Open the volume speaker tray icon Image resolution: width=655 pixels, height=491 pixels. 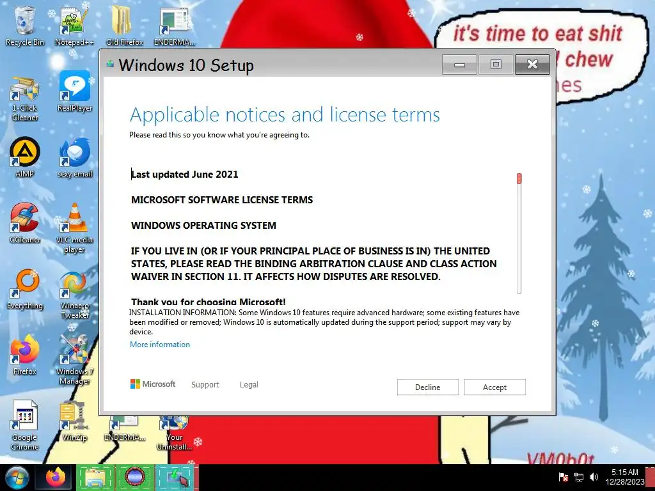[x=594, y=477]
